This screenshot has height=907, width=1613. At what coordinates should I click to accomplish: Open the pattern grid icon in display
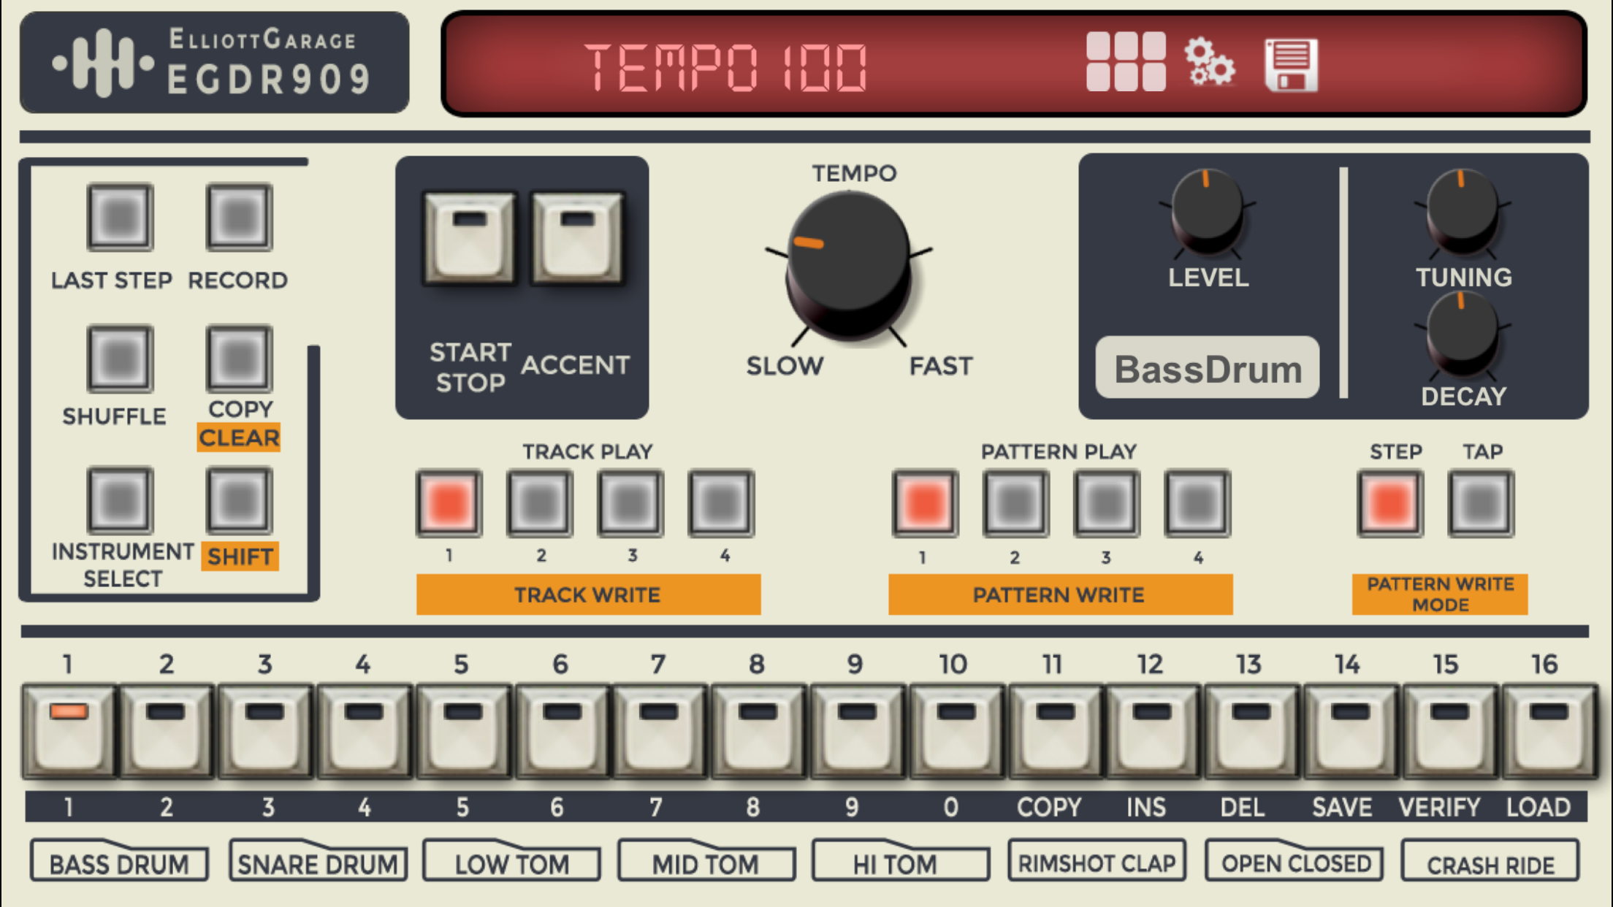pyautogui.click(x=1125, y=63)
